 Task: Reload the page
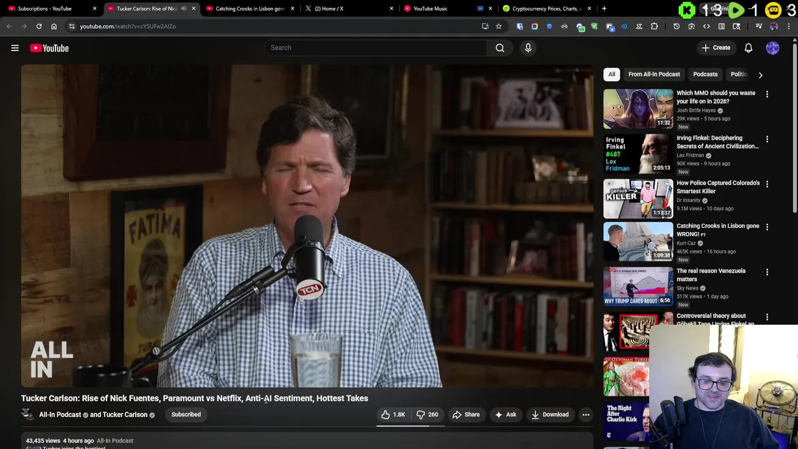click(39, 26)
